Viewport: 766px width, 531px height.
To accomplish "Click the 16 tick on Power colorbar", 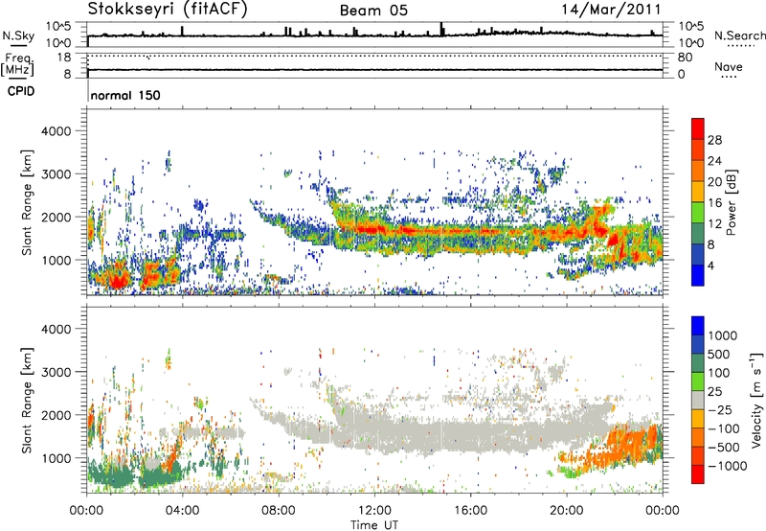I will (x=714, y=203).
